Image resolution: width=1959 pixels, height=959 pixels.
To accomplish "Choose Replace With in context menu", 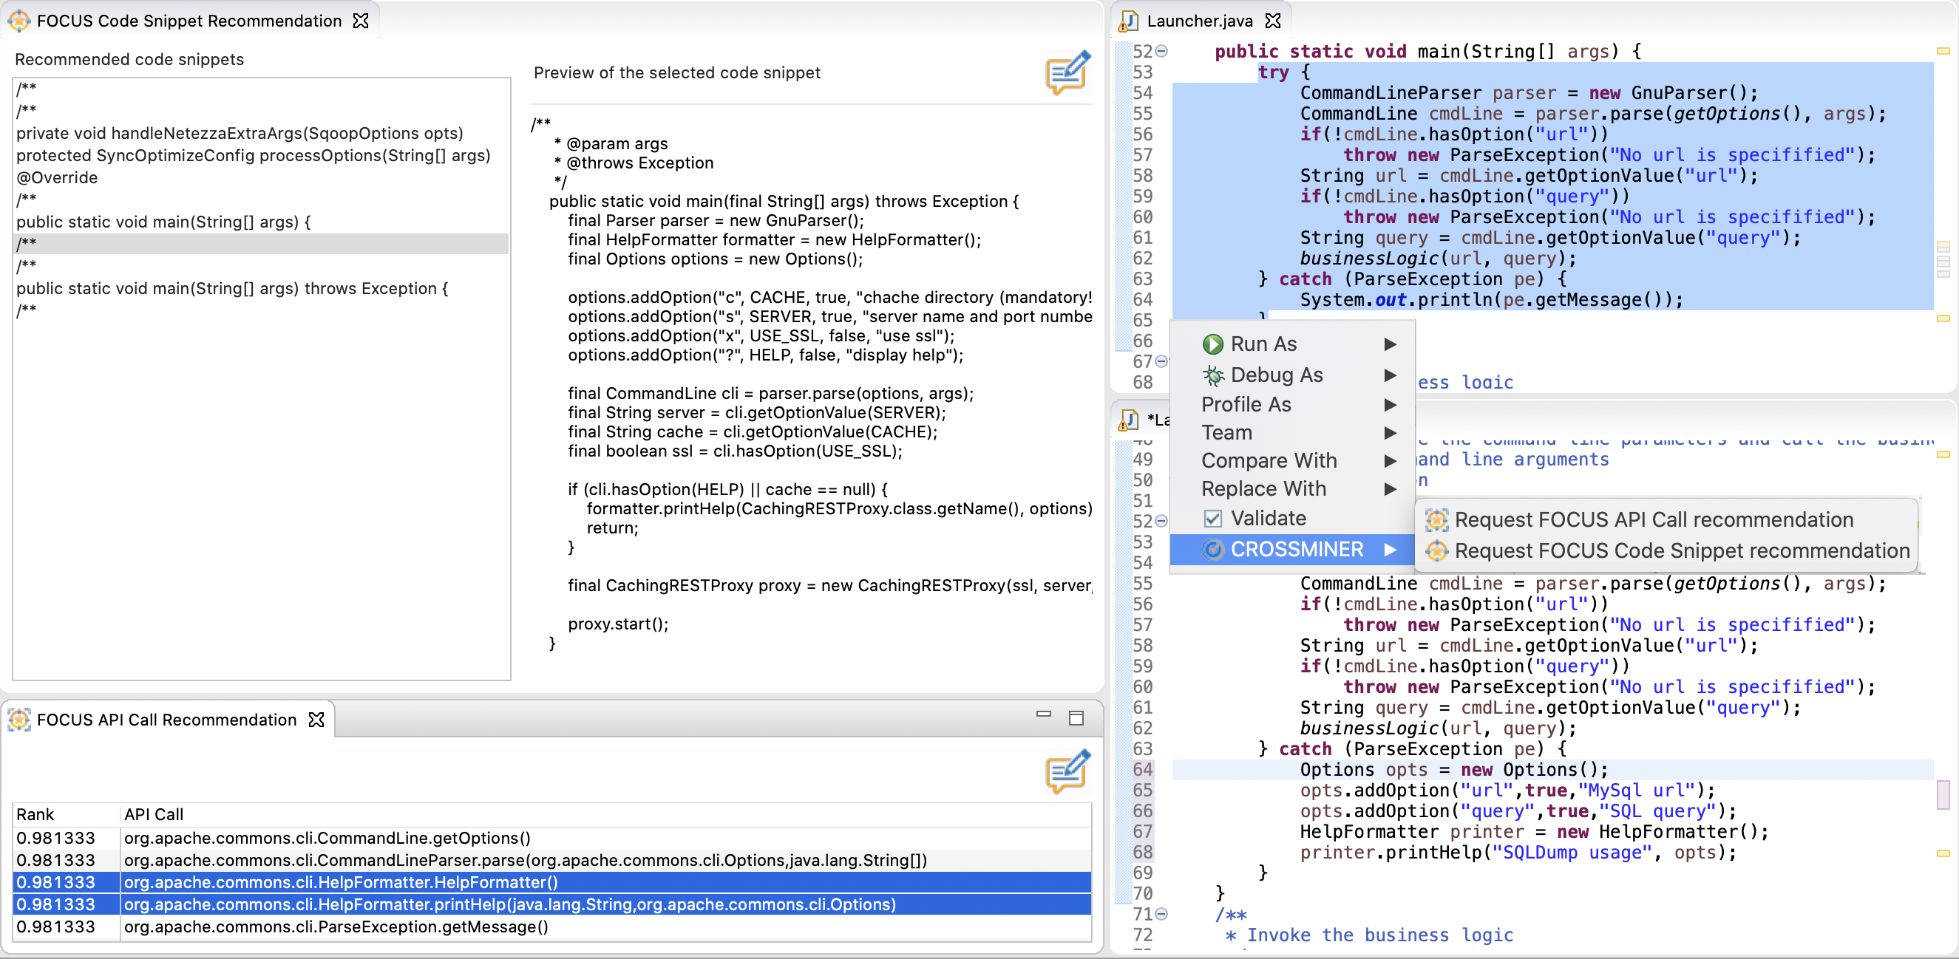I will click(x=1263, y=489).
